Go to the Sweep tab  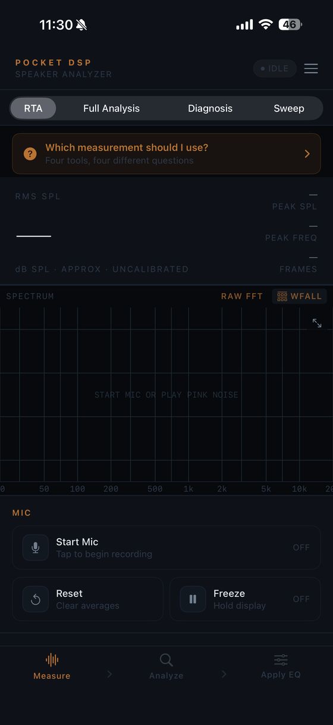[x=289, y=108]
